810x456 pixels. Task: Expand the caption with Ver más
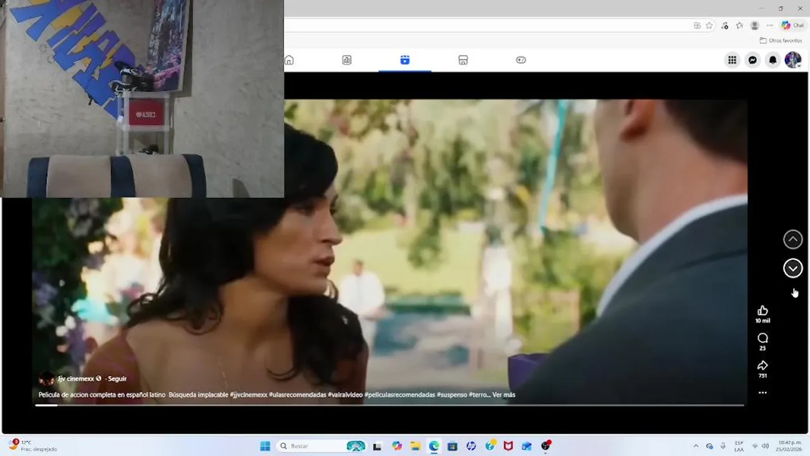click(x=504, y=395)
